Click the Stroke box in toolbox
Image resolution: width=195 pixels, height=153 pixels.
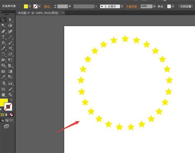click(8, 107)
